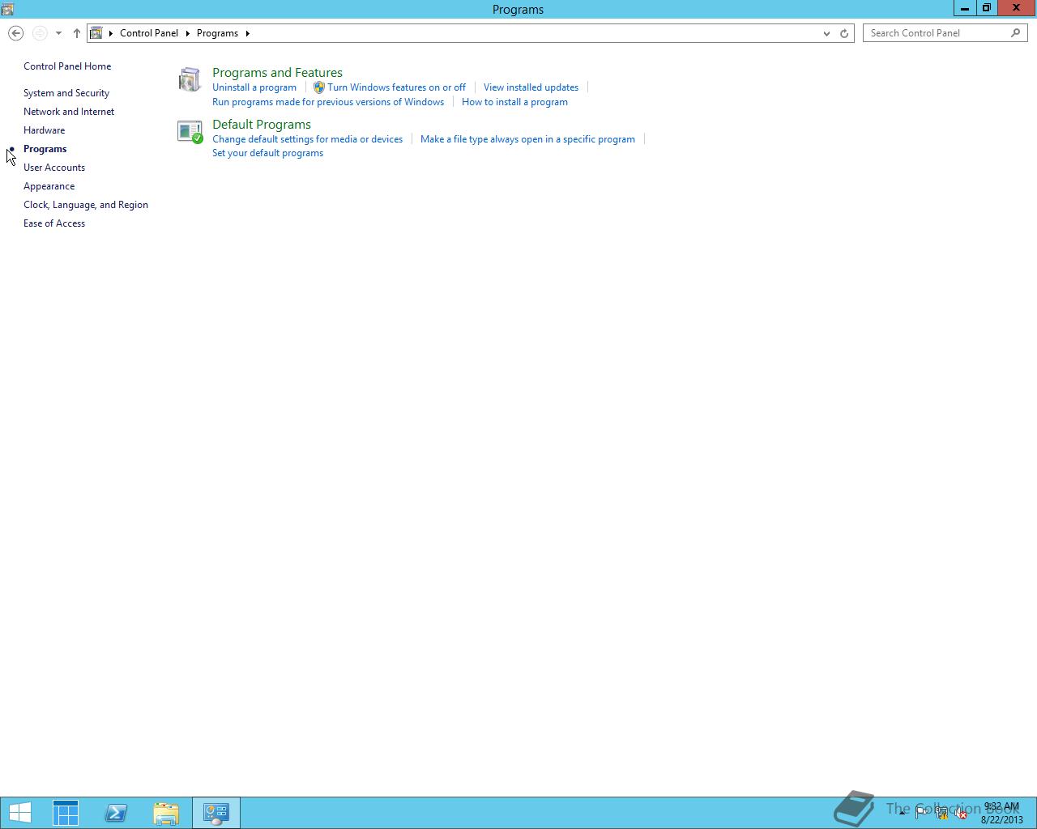This screenshot has width=1037, height=829.
Task: Open Network and Internet category
Action: point(69,112)
